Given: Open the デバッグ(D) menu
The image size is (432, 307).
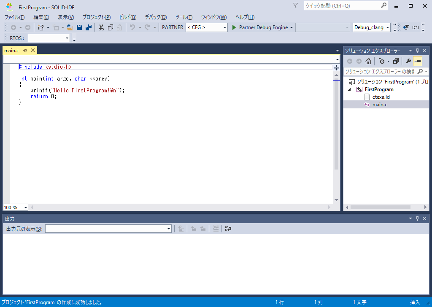Looking at the screenshot, I should click(x=156, y=17).
